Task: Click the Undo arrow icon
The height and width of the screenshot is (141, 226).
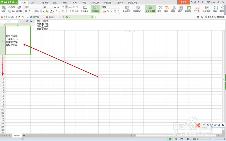Action: (x=19, y=17)
